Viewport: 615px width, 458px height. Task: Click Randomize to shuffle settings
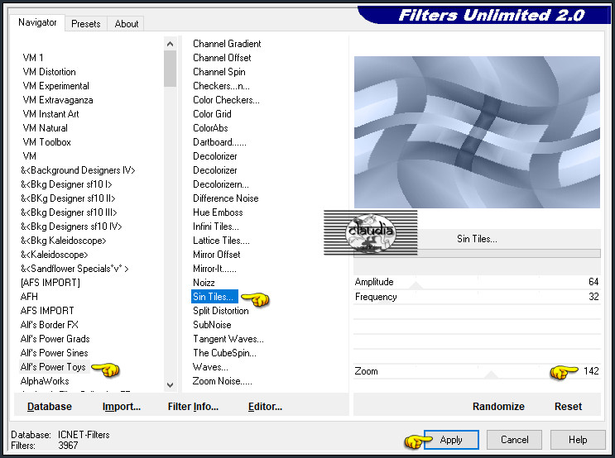tap(498, 407)
